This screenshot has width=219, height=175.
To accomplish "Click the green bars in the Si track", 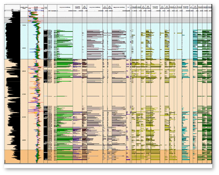I will pyautogui.click(x=64, y=75).
